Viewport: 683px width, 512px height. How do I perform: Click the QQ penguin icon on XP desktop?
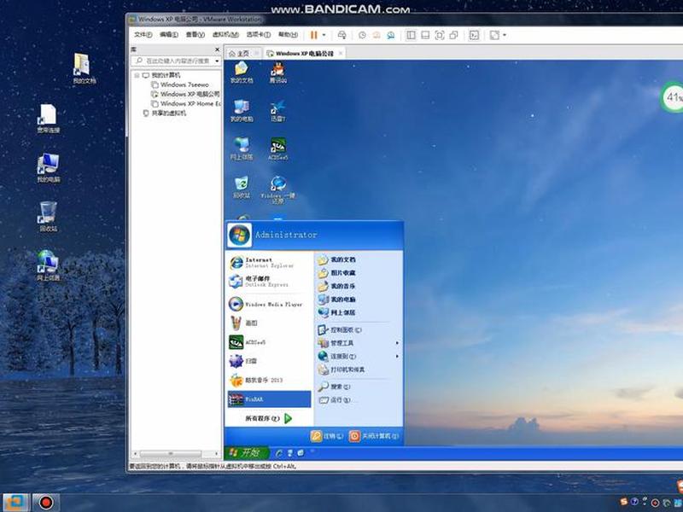[278, 73]
